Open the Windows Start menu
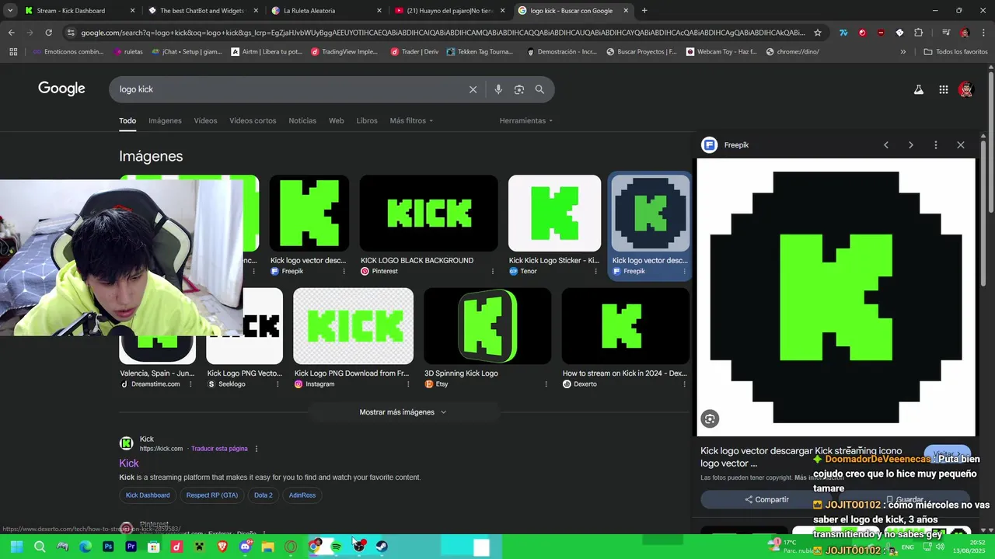 (x=16, y=547)
